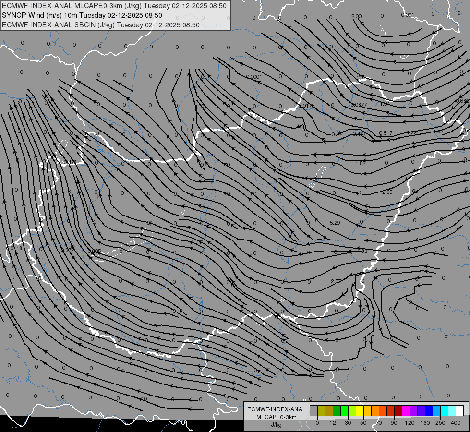Click the 90 tick label on the color scale
Viewport: 470px width, 432px height.
pos(394,423)
